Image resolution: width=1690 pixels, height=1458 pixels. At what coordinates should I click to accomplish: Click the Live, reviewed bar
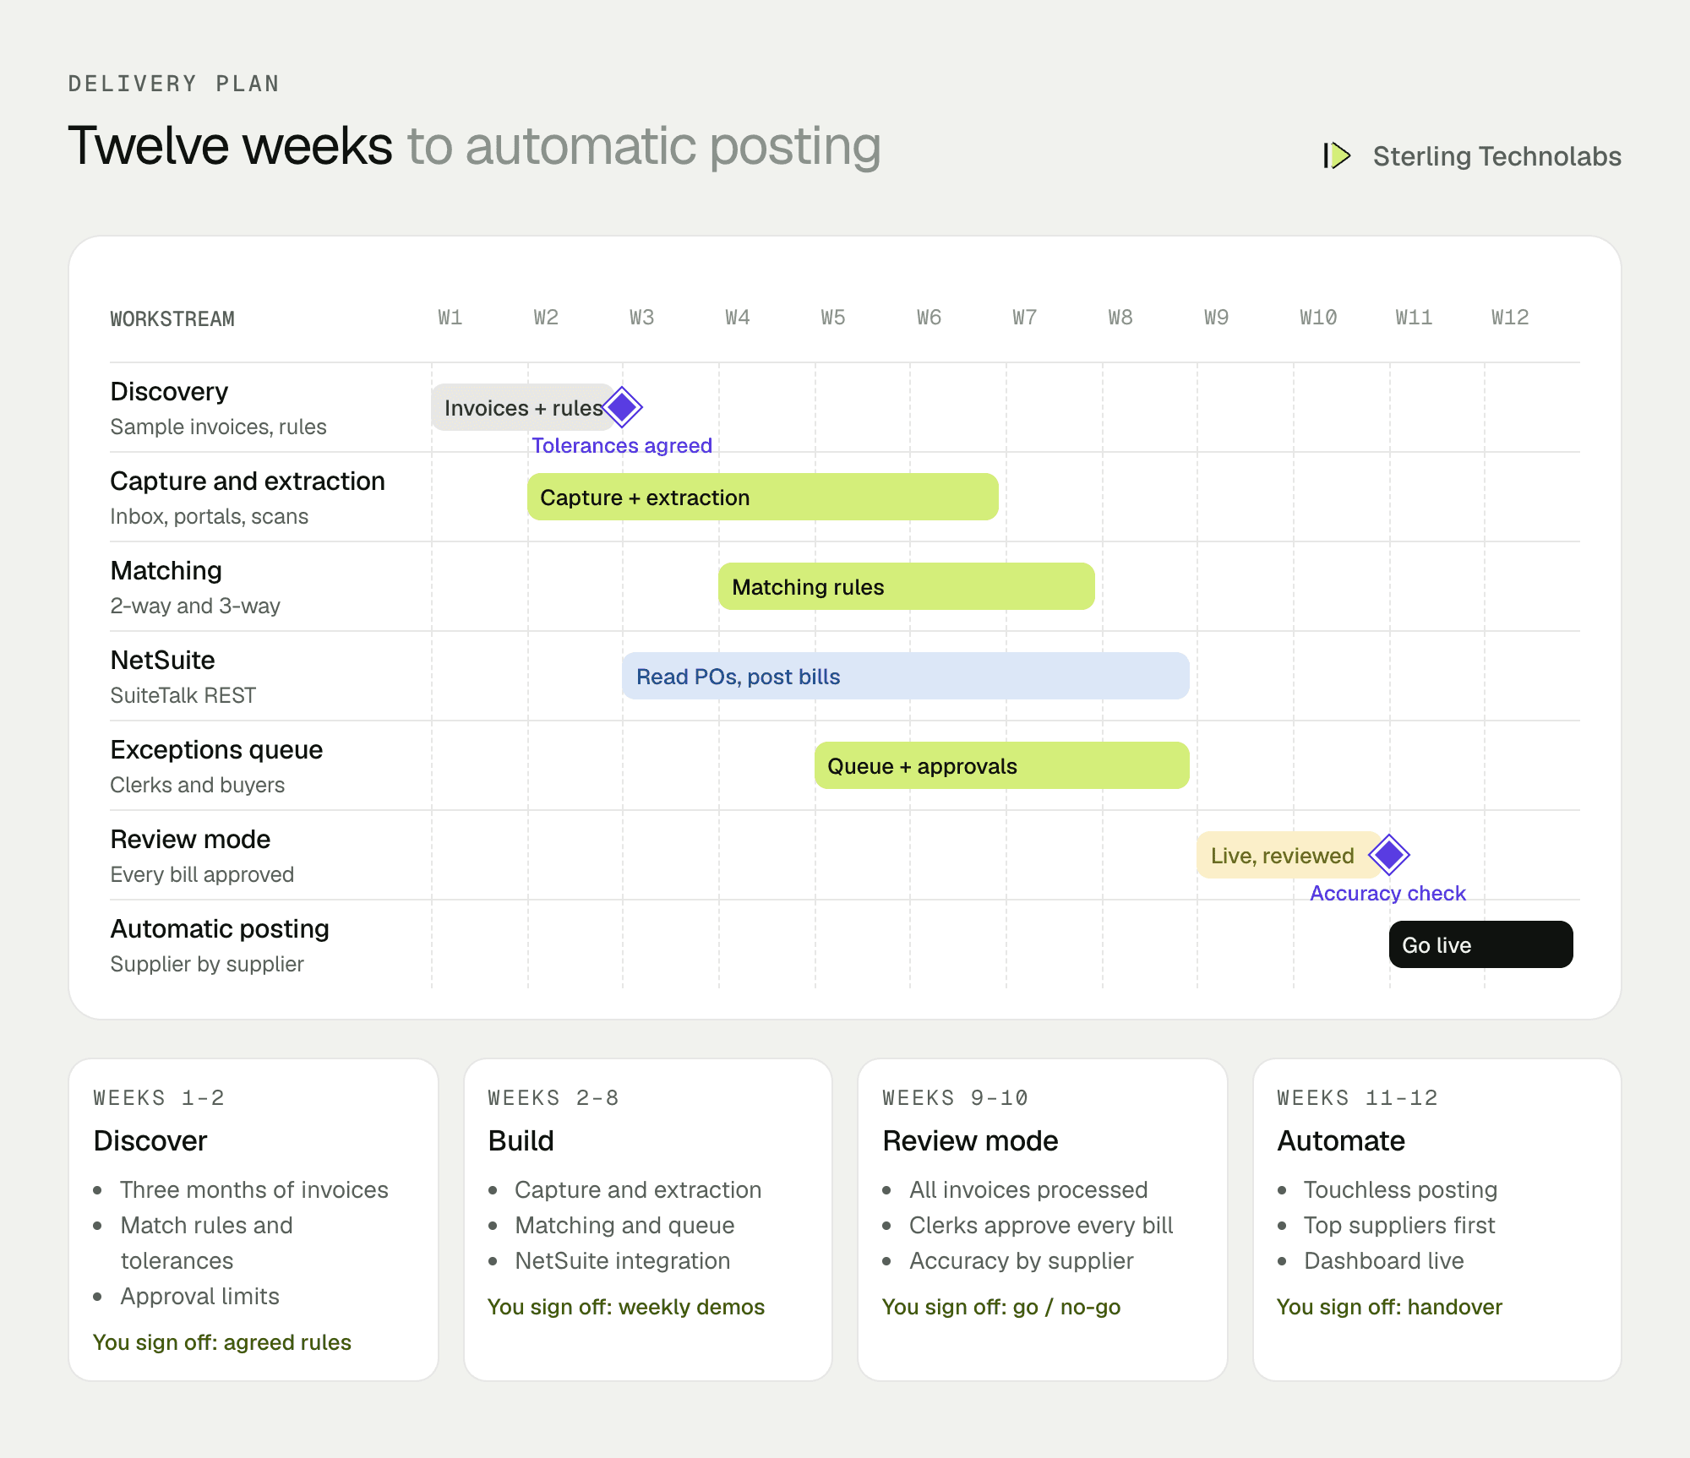(1289, 855)
